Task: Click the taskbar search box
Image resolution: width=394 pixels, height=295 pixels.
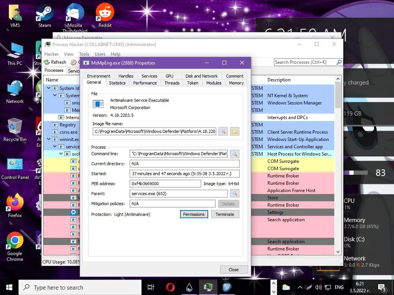Action: pyautogui.click(x=80, y=287)
